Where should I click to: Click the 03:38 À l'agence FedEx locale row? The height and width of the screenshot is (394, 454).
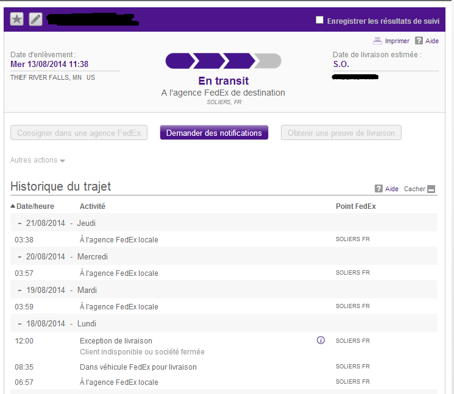224,239
